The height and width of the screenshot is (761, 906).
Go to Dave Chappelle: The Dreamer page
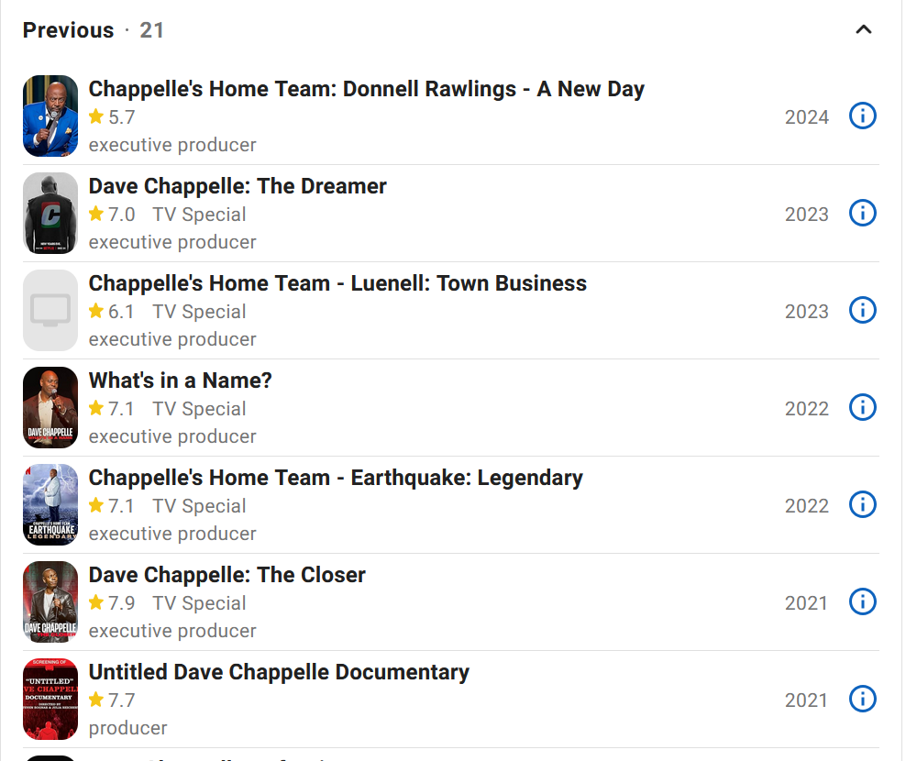[238, 186]
